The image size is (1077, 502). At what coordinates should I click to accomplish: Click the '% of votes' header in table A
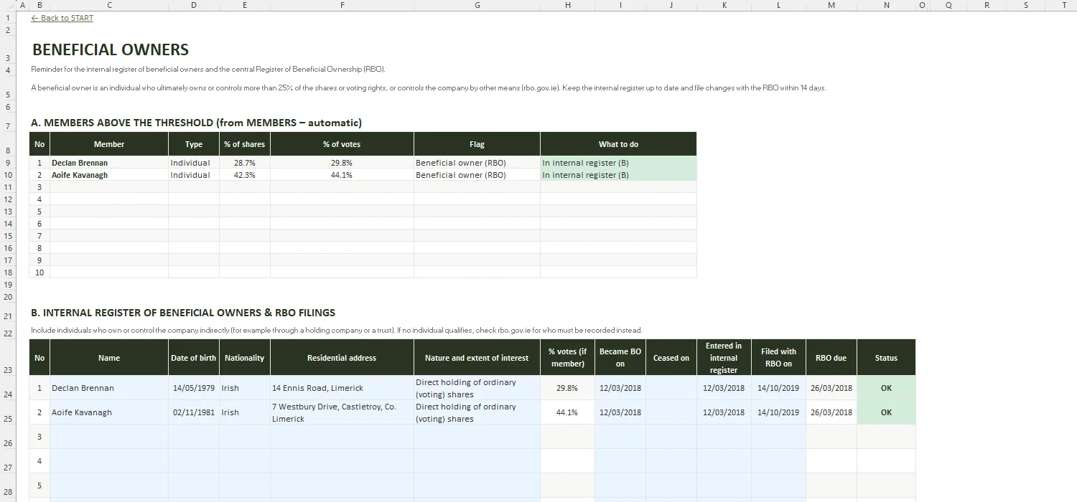[342, 144]
